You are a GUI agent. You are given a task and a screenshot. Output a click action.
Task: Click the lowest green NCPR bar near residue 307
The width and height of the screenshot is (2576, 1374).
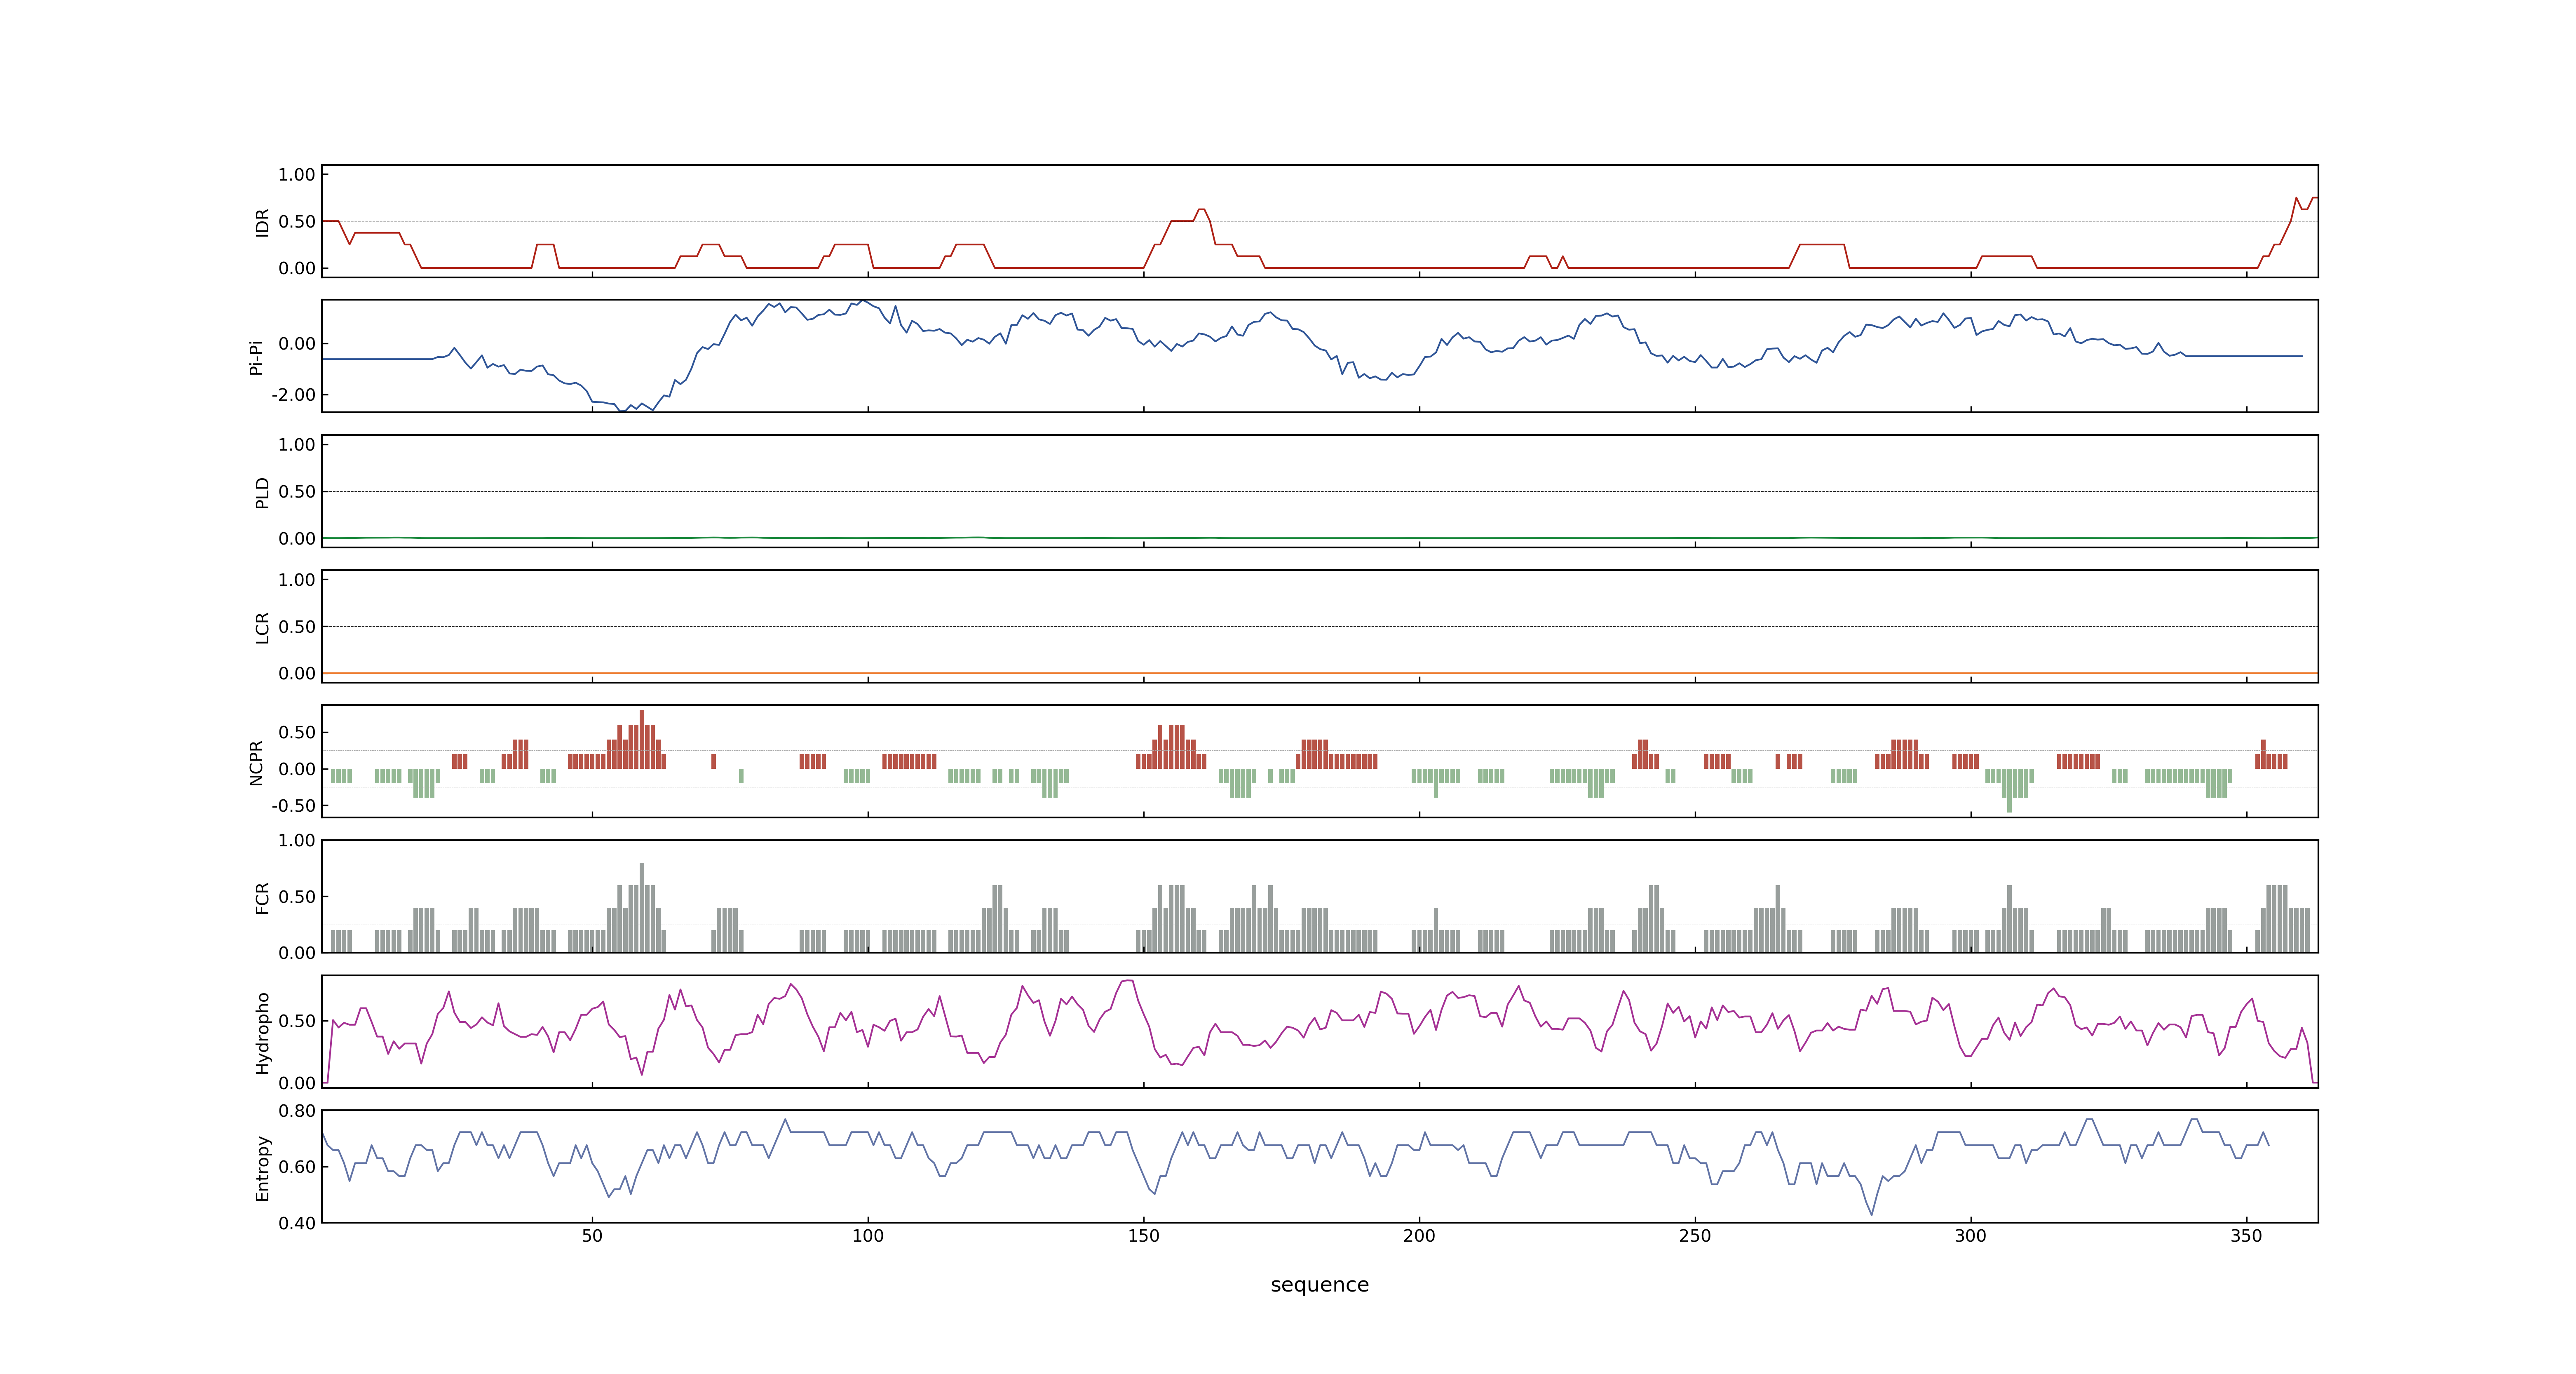pyautogui.click(x=2009, y=790)
